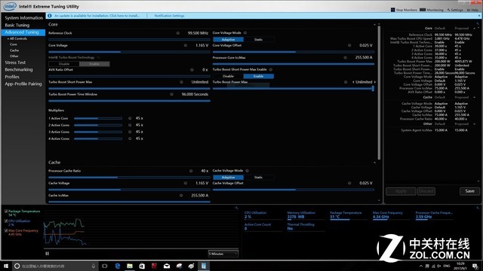Screen dimensions: 483x271
Task: Click the Apply button
Action: (x=401, y=191)
